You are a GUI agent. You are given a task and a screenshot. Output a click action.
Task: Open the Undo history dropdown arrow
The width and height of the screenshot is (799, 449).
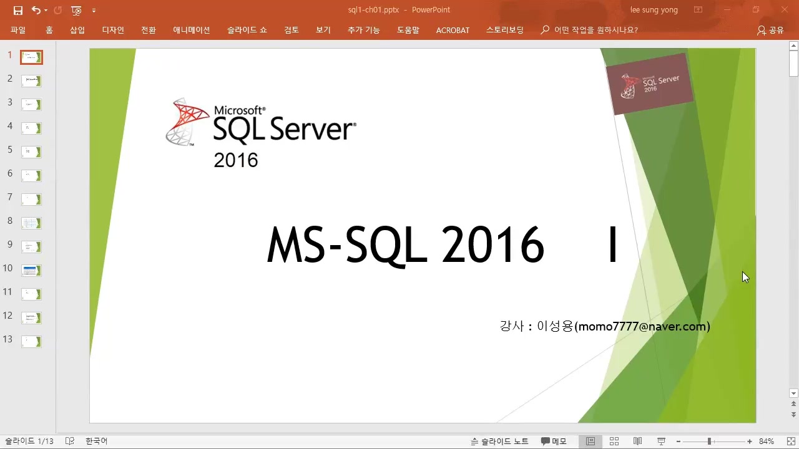(x=47, y=11)
